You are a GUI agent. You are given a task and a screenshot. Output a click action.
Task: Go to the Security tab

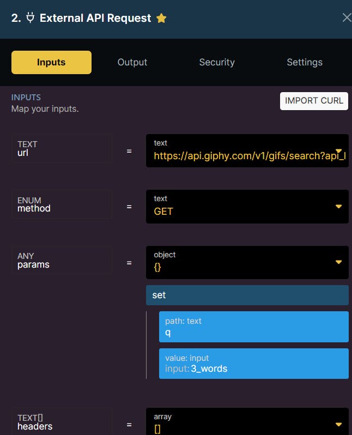(217, 62)
